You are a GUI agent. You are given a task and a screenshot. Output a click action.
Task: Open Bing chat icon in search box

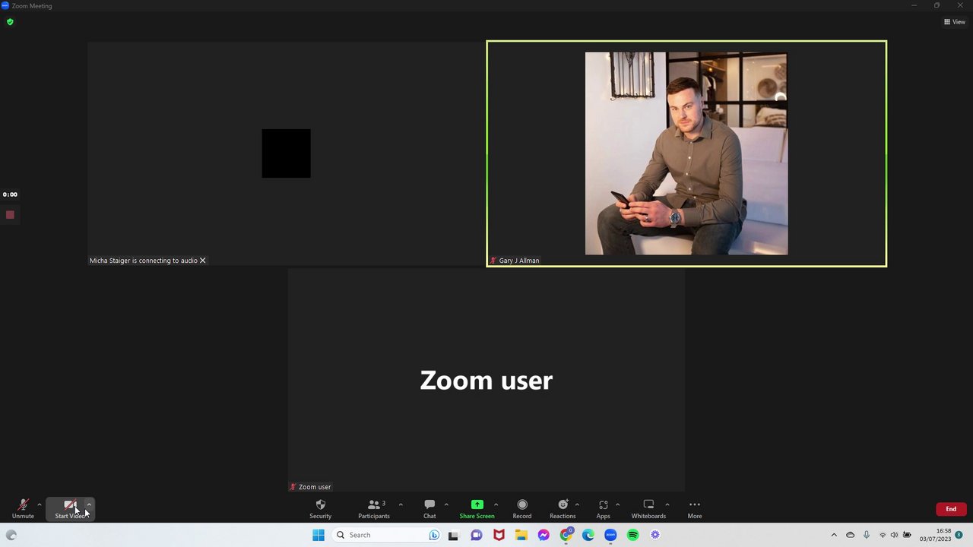[x=434, y=535]
